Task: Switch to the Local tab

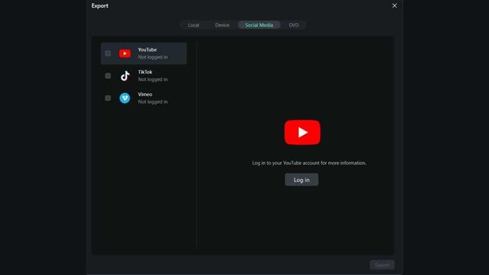Action: click(193, 25)
